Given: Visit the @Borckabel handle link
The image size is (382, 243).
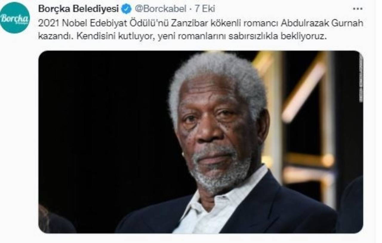Looking at the screenshot, I should coord(160,9).
